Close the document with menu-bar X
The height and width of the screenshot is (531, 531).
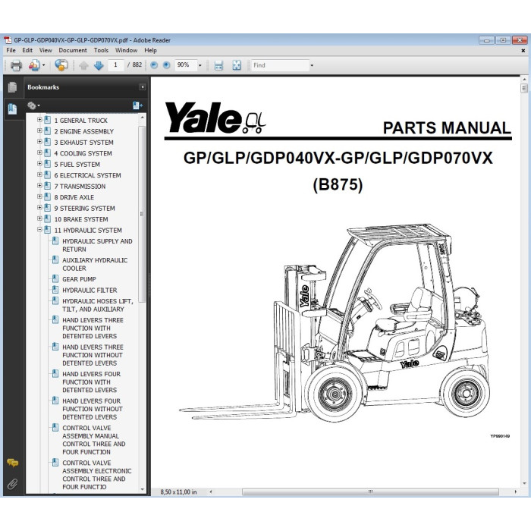tap(523, 51)
